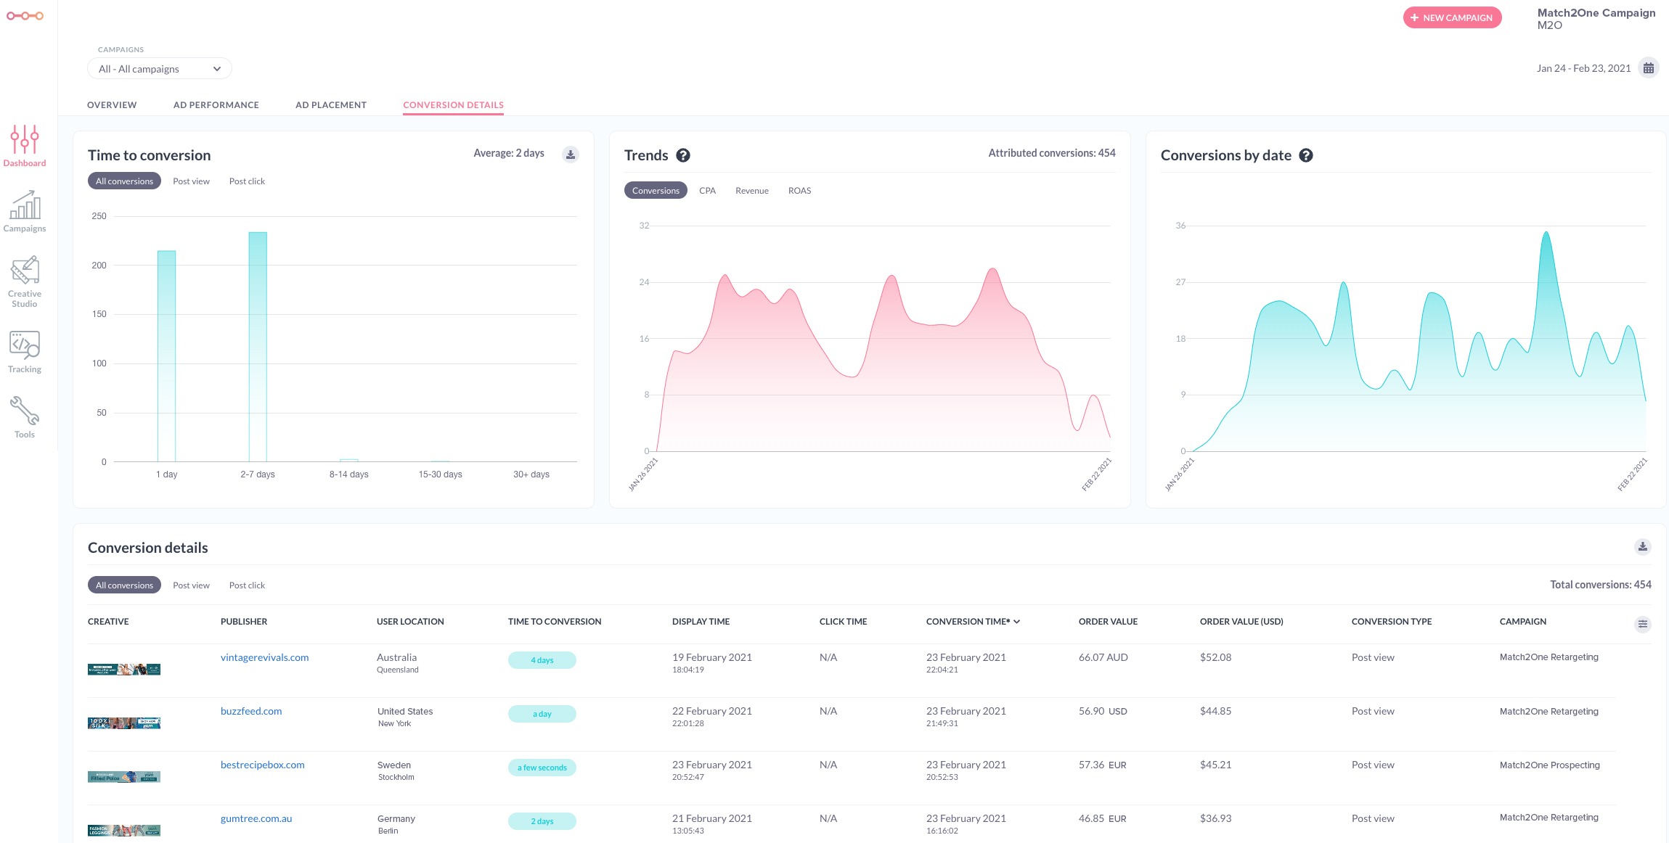
Task: Click 'Attributed conversions: 454' label
Action: (1052, 153)
